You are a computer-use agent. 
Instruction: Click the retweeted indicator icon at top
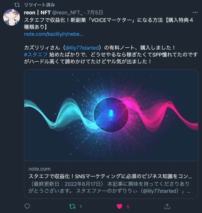pyautogui.click(x=17, y=5)
